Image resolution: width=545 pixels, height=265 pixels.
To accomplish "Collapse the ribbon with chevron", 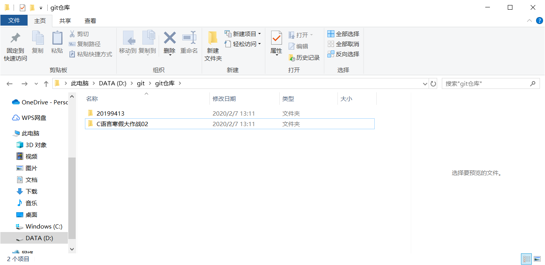I will 529,21.
